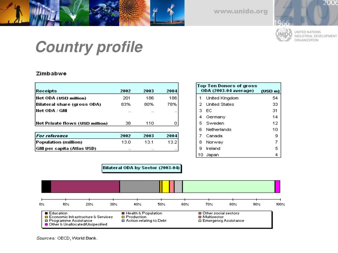Click the Net ODA (USD million) row label

[61, 98]
